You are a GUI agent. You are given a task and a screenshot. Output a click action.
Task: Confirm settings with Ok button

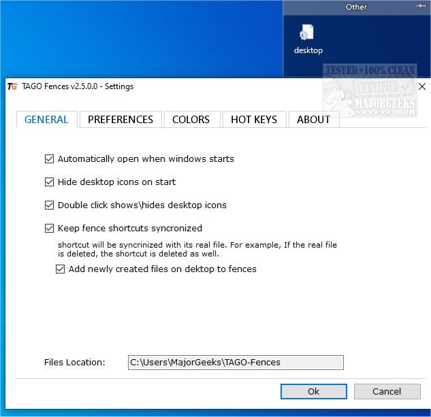314,391
